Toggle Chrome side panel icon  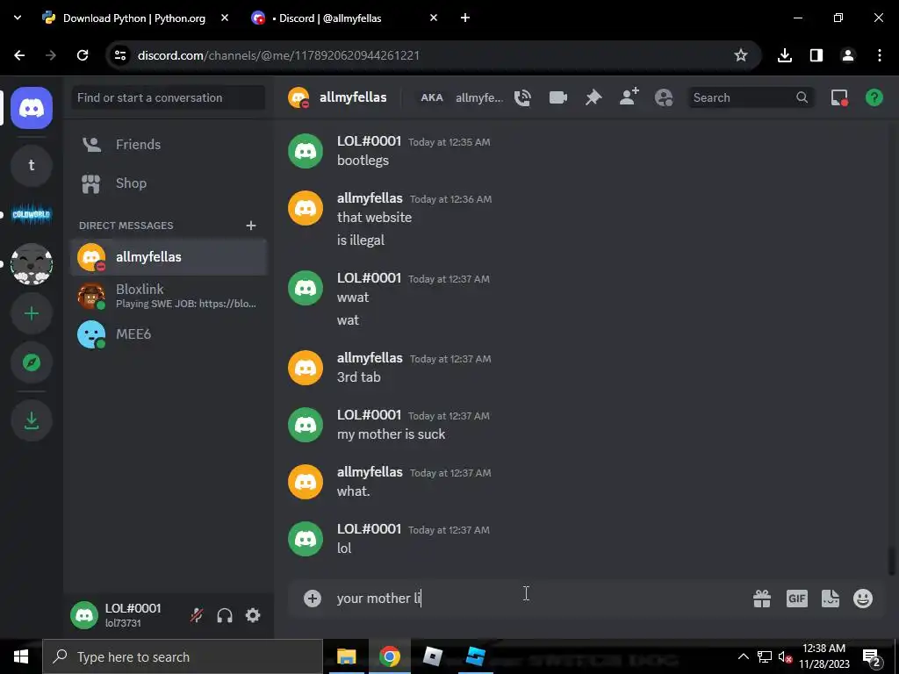(x=816, y=55)
